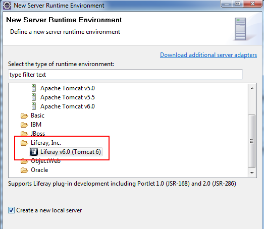
Task: Click the Basic folder icon
Action: tap(24, 116)
